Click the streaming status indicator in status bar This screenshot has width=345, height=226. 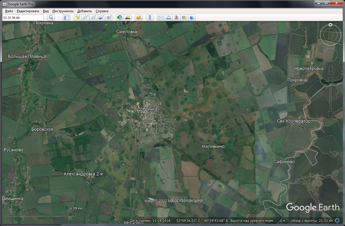[337, 221]
